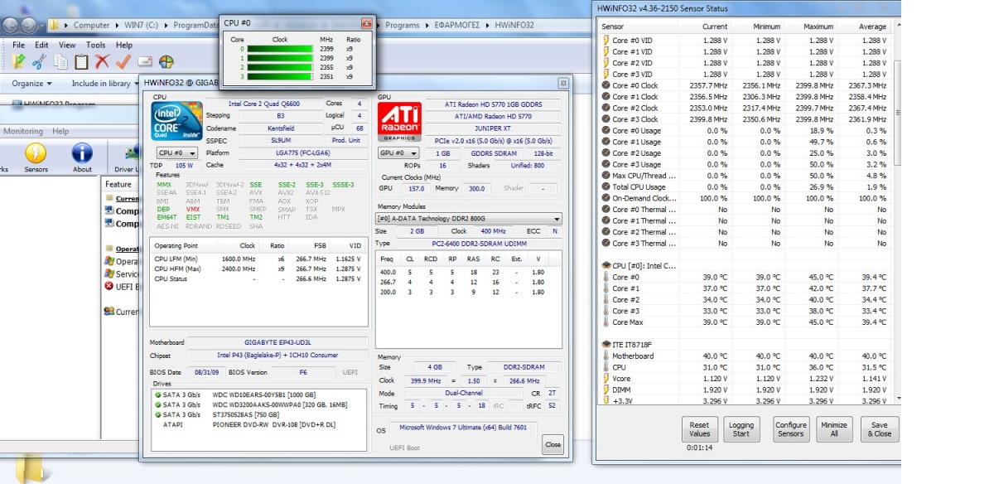The image size is (994, 484).
Task: Click the Core #0 Clock sensor icon
Action: pyautogui.click(x=606, y=84)
